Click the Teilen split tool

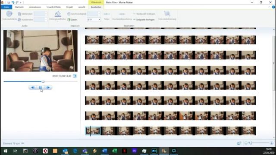pos(107,16)
